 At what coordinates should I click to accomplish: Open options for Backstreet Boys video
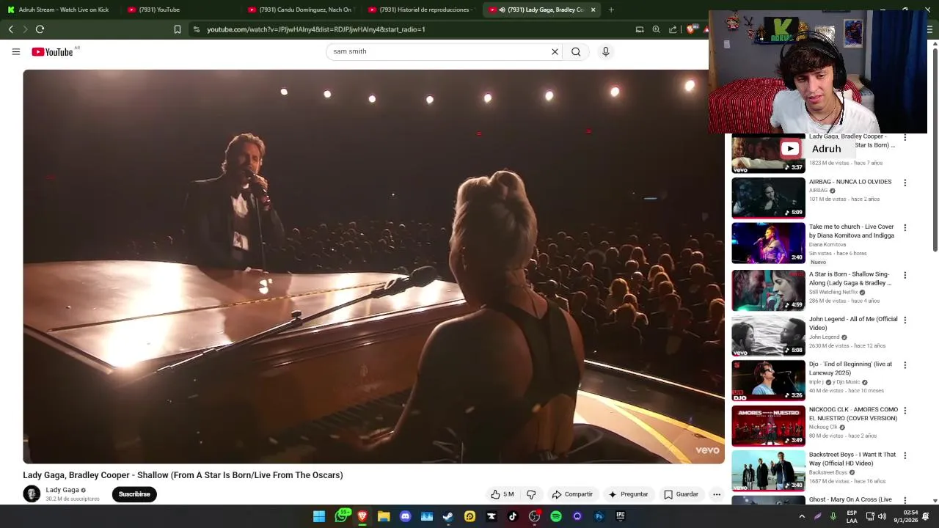905,455
